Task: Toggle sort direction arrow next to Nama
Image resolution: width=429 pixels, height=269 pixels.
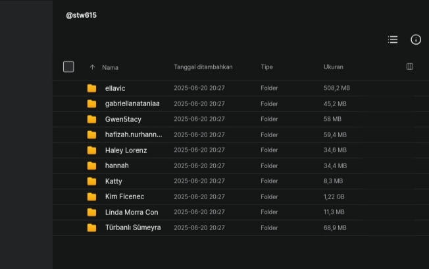Action: [x=92, y=67]
